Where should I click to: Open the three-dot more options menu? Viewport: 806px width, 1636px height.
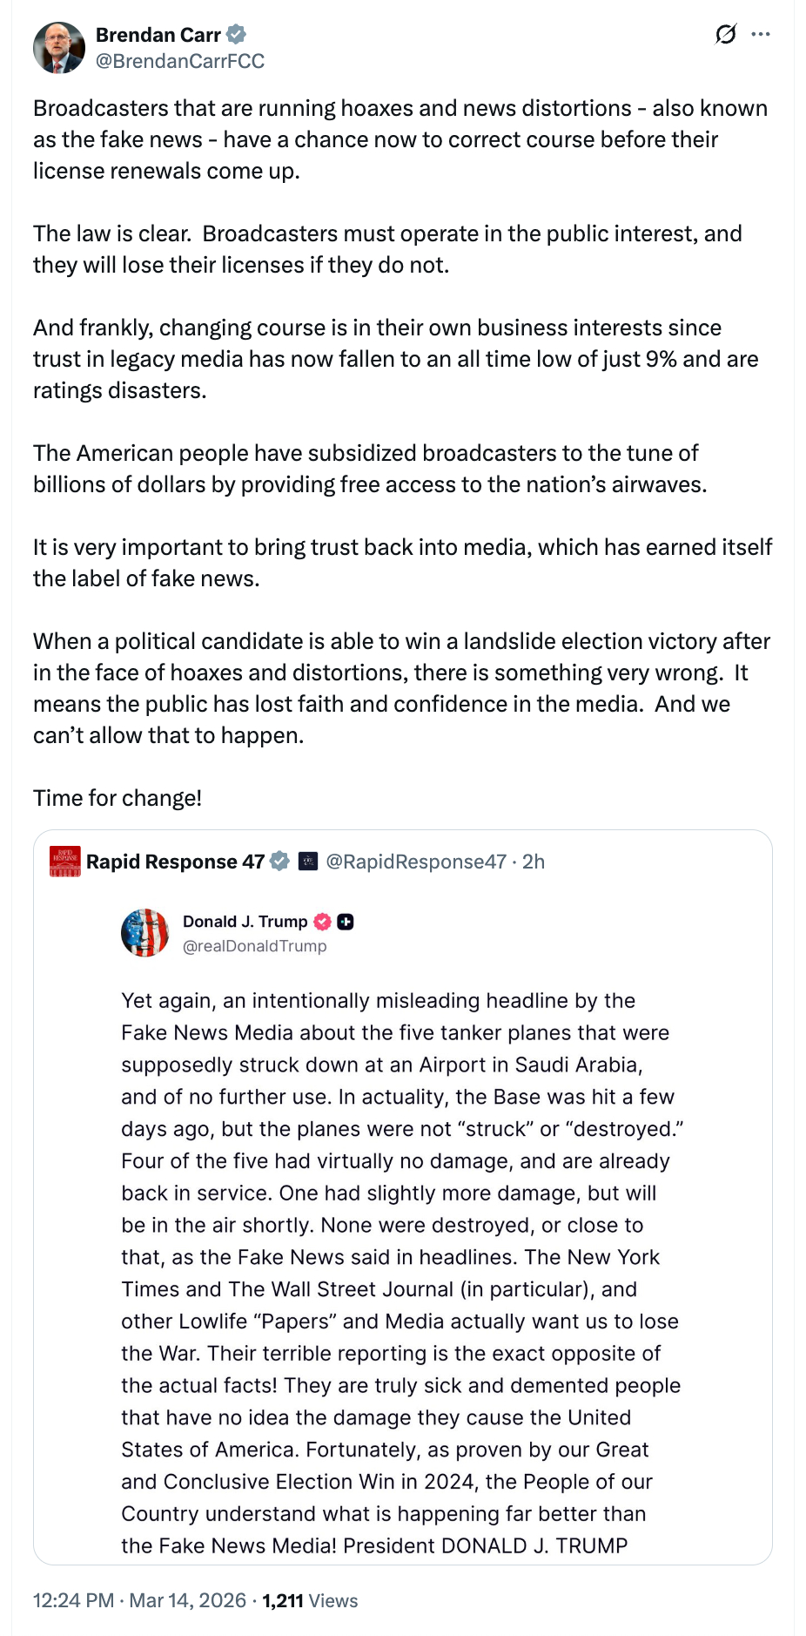coord(761,35)
